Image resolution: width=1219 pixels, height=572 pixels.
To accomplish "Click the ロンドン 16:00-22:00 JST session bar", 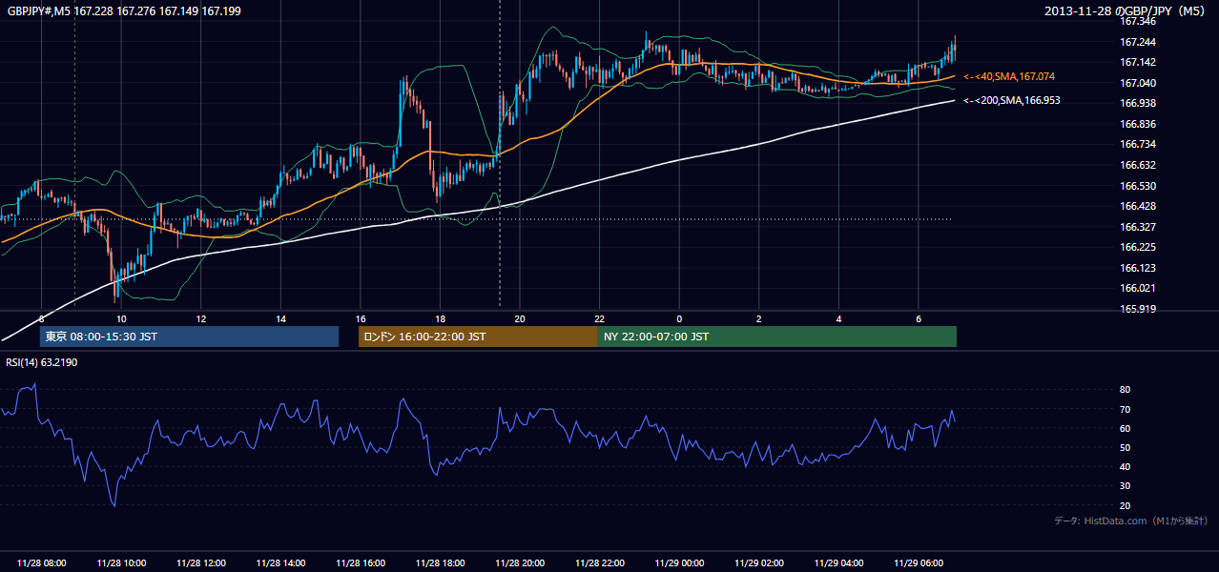I will [x=478, y=337].
